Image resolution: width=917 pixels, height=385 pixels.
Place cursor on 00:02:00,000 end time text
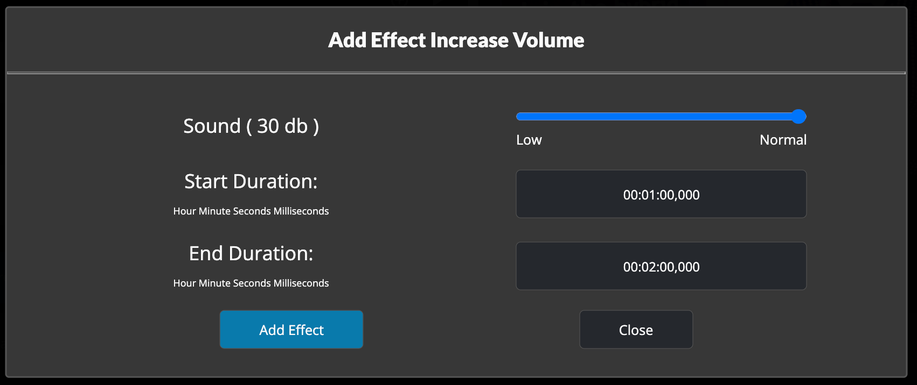661,267
